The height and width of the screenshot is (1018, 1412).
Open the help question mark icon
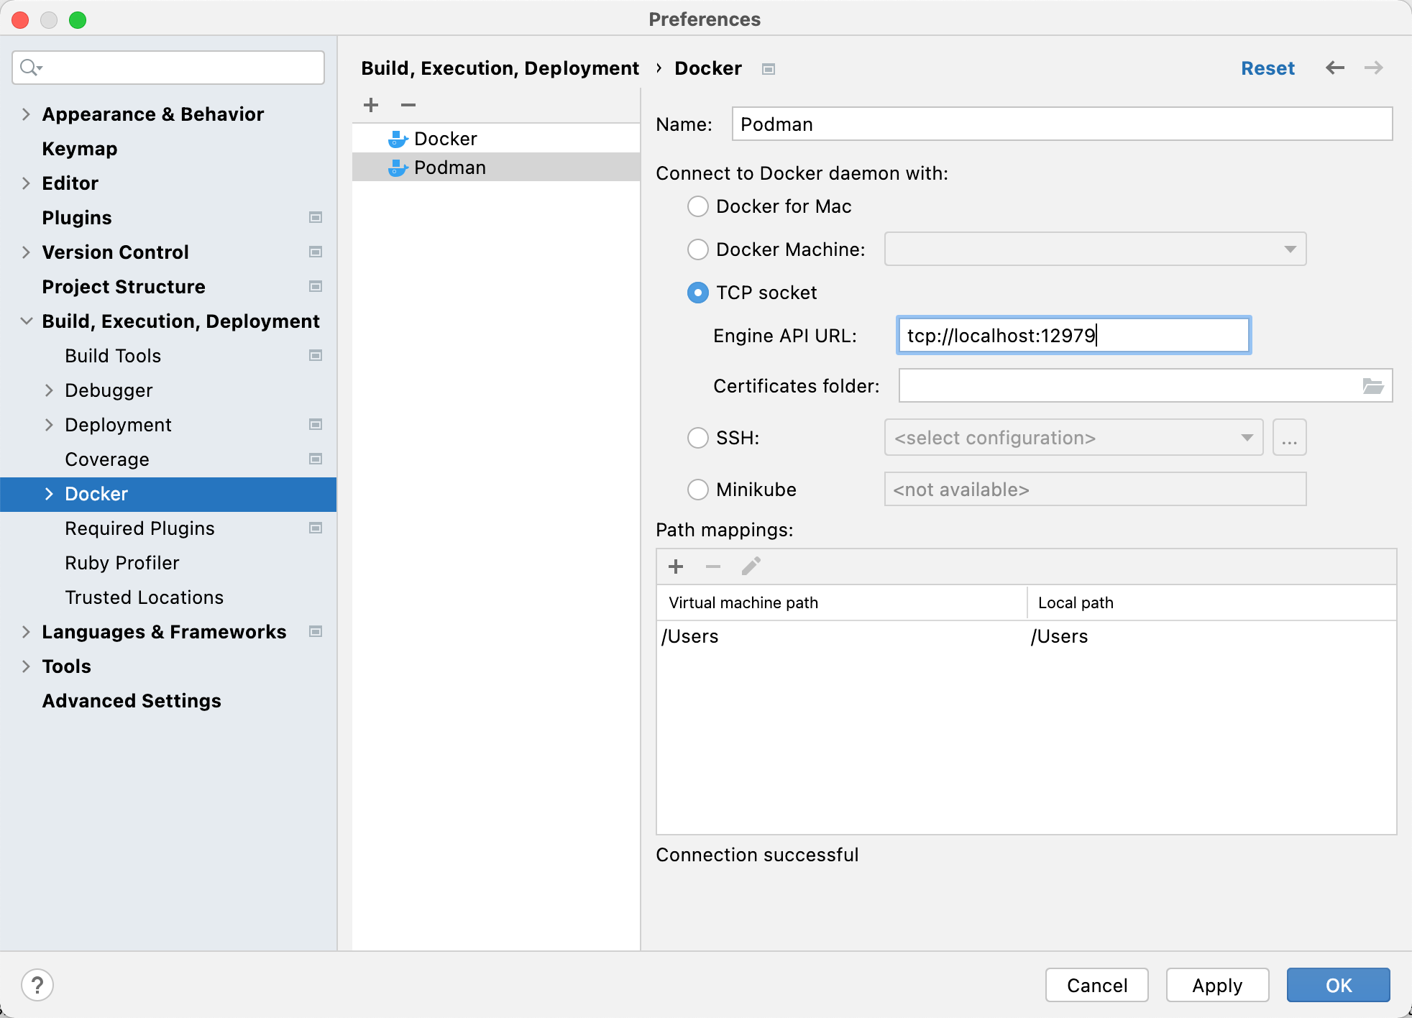[39, 984]
